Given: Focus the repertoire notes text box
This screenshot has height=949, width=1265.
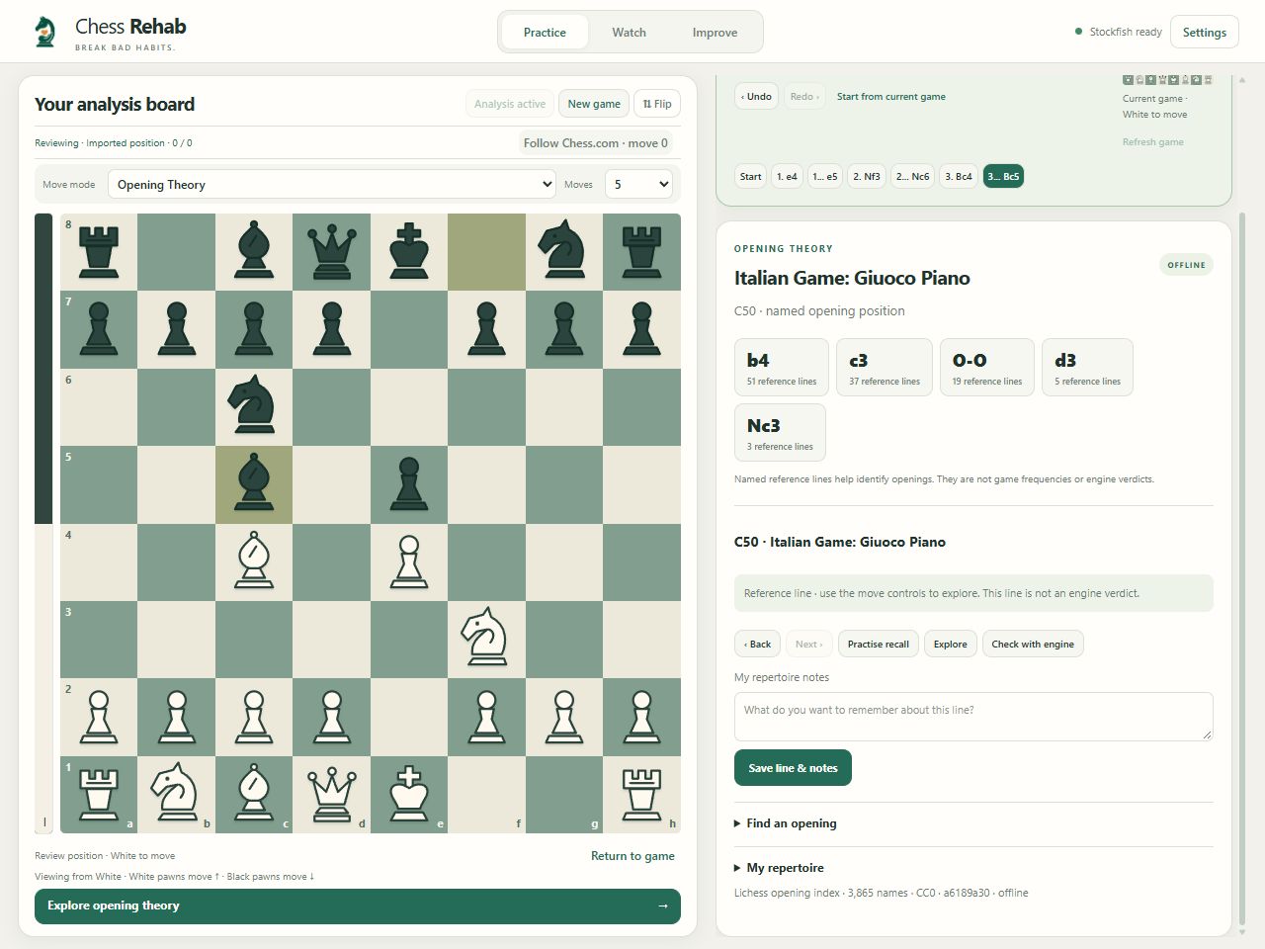Looking at the screenshot, I should (x=973, y=717).
